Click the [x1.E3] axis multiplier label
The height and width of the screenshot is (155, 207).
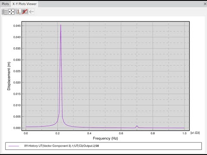195,133
